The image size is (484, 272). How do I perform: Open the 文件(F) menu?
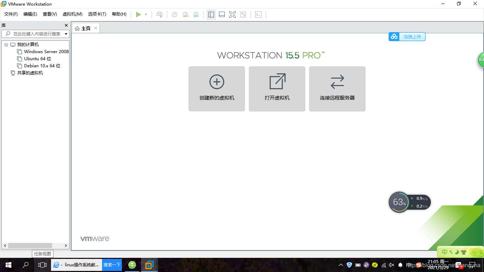(11, 14)
